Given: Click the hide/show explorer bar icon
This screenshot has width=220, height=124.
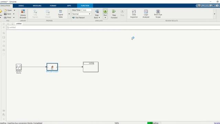Looking at the screenshot, I should (4, 28).
